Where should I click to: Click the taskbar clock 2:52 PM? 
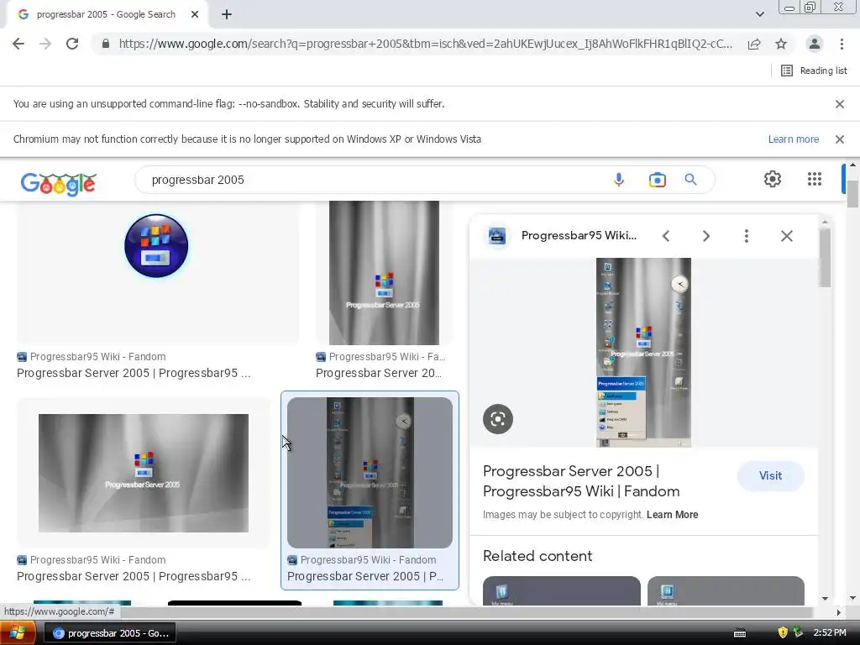point(829,633)
